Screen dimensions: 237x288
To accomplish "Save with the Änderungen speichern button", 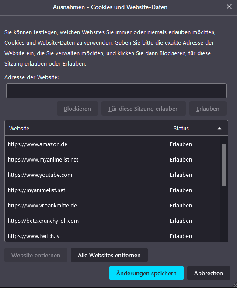I will tap(146, 273).
